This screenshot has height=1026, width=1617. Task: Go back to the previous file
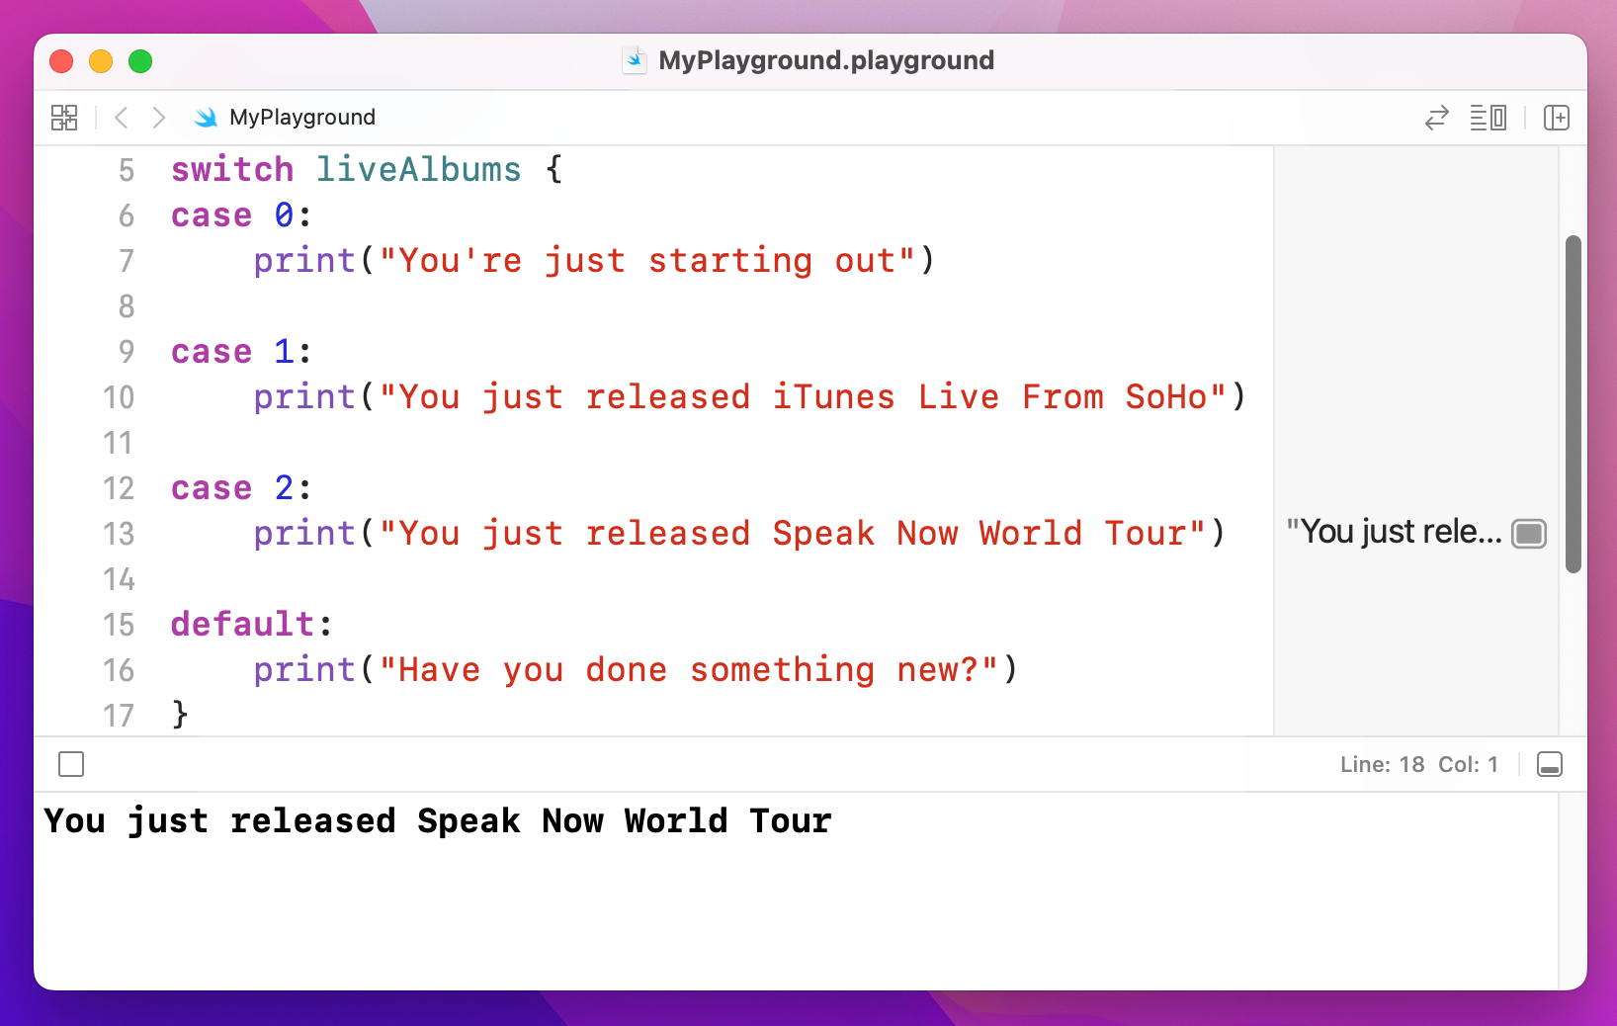coord(122,118)
